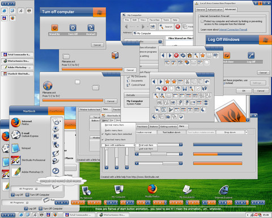Click the Help question mark in start menu column

click(56, 171)
